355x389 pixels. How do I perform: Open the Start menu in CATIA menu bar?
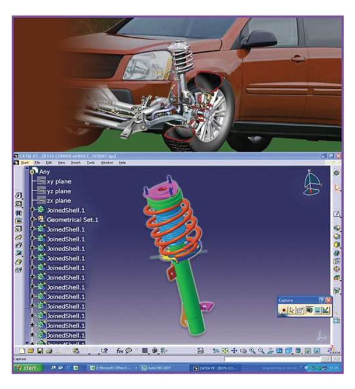point(25,163)
